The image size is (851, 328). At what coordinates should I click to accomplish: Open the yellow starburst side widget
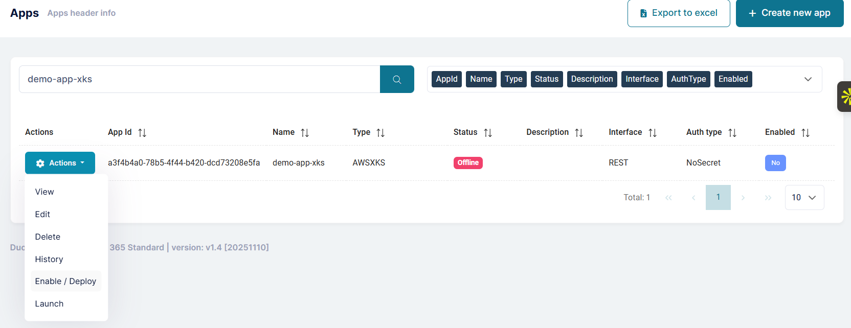coord(844,97)
